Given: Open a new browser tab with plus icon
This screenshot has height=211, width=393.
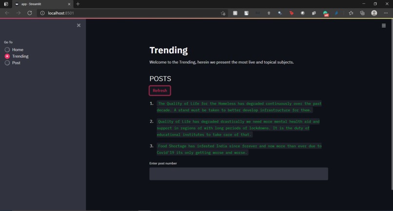Looking at the screenshot, I should [78, 4].
